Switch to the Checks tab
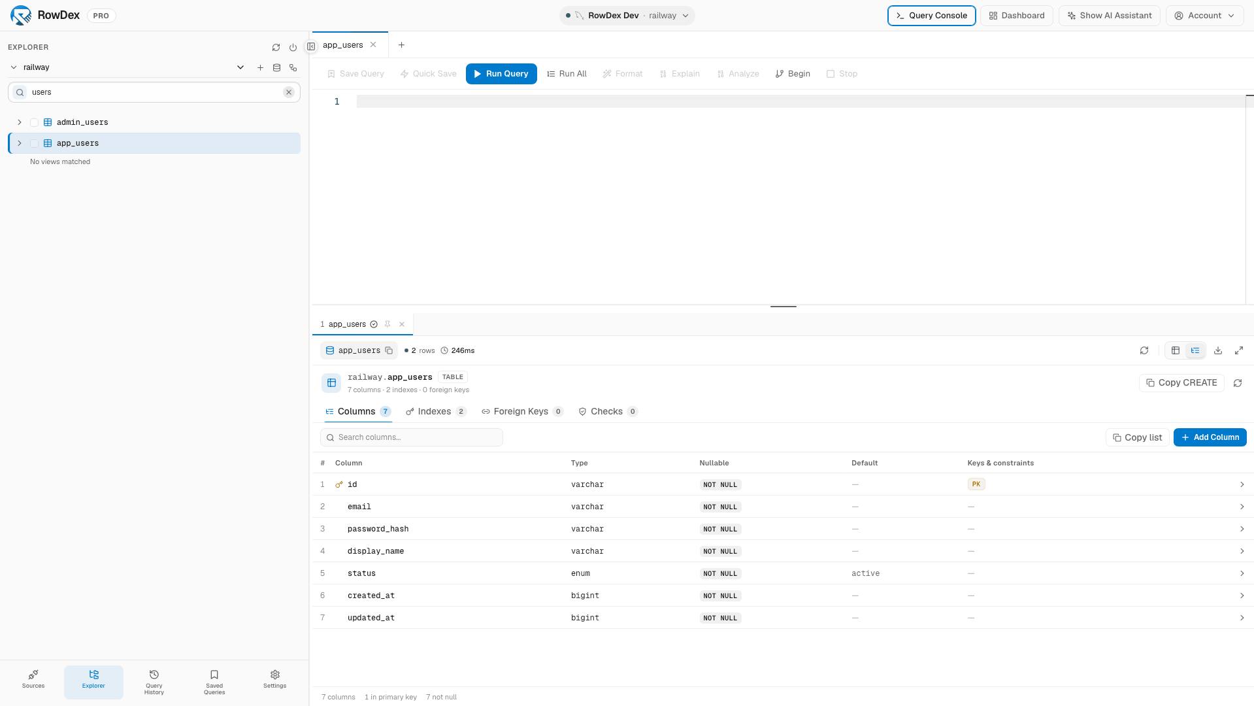This screenshot has height=706, width=1254. pyautogui.click(x=608, y=412)
